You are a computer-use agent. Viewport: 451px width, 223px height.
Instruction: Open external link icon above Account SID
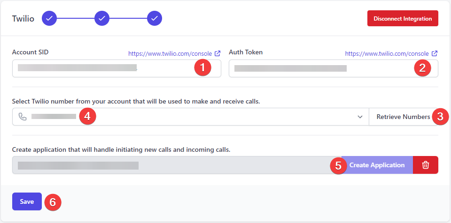[218, 53]
